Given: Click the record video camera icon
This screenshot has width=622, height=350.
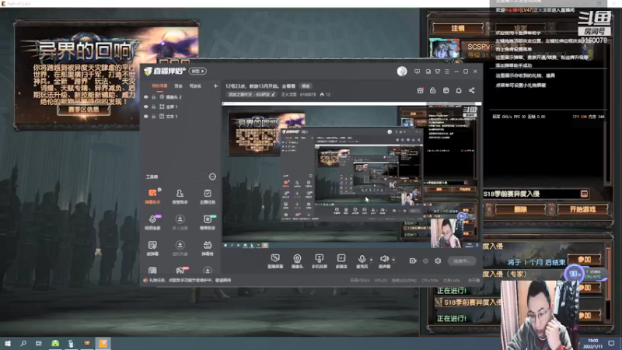Looking at the screenshot, I should coord(413,261).
